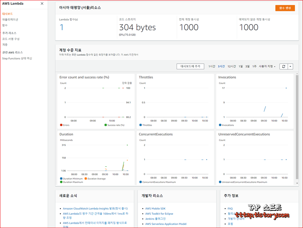Viewport: 303px width, 228px height.
Task: Open 함수 in the sidebar
Action: [5, 25]
